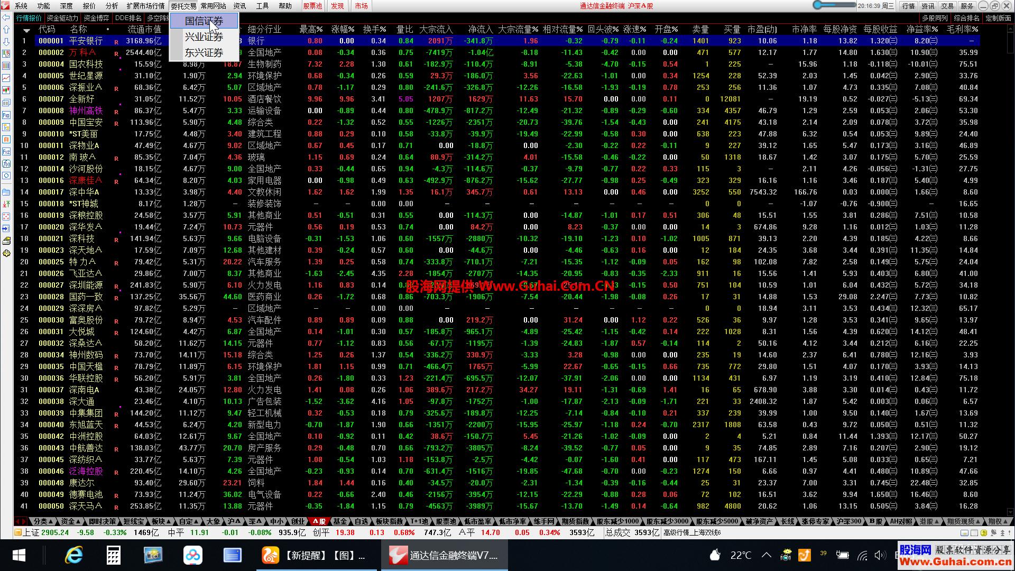The height and width of the screenshot is (571, 1015).
Task: Click the red dotted selection icon in sidebar
Action: [x=6, y=216]
